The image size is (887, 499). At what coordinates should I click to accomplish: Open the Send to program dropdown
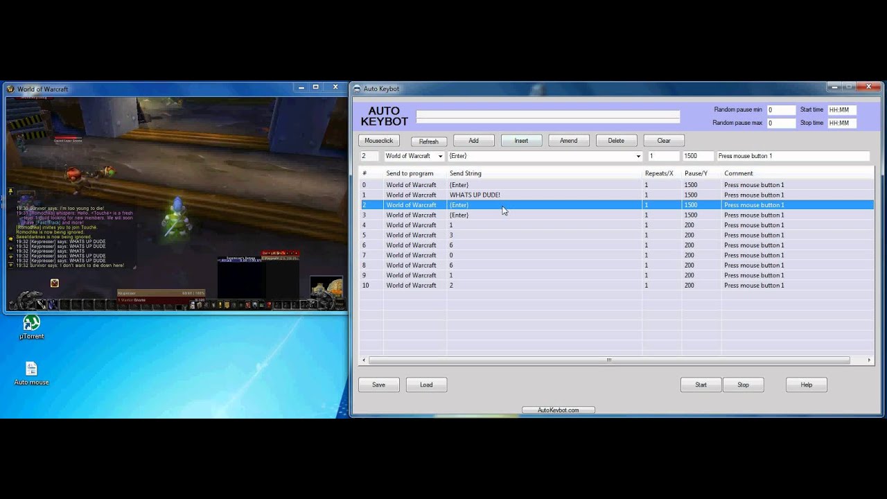[x=440, y=156]
